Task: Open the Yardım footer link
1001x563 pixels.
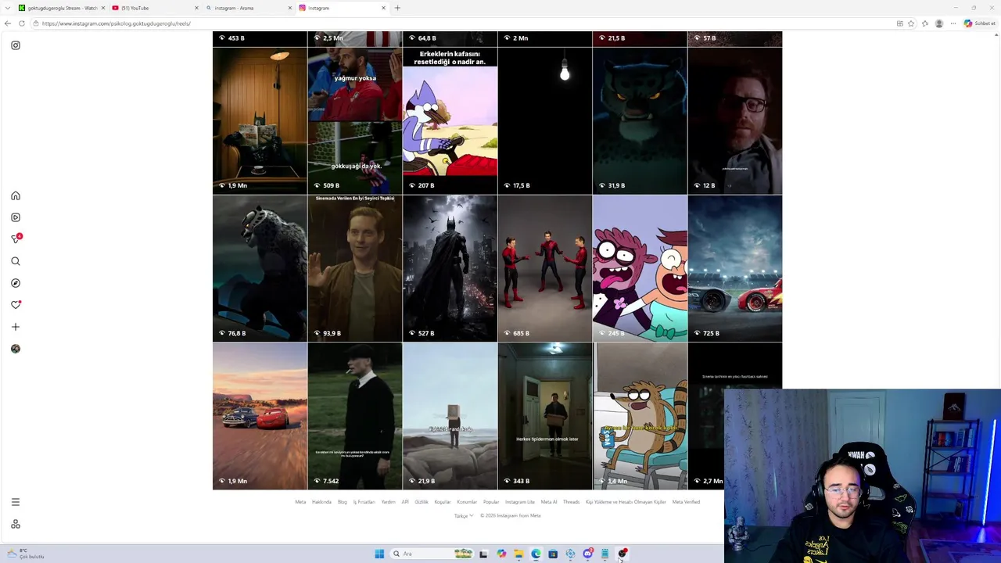Action: click(388, 502)
